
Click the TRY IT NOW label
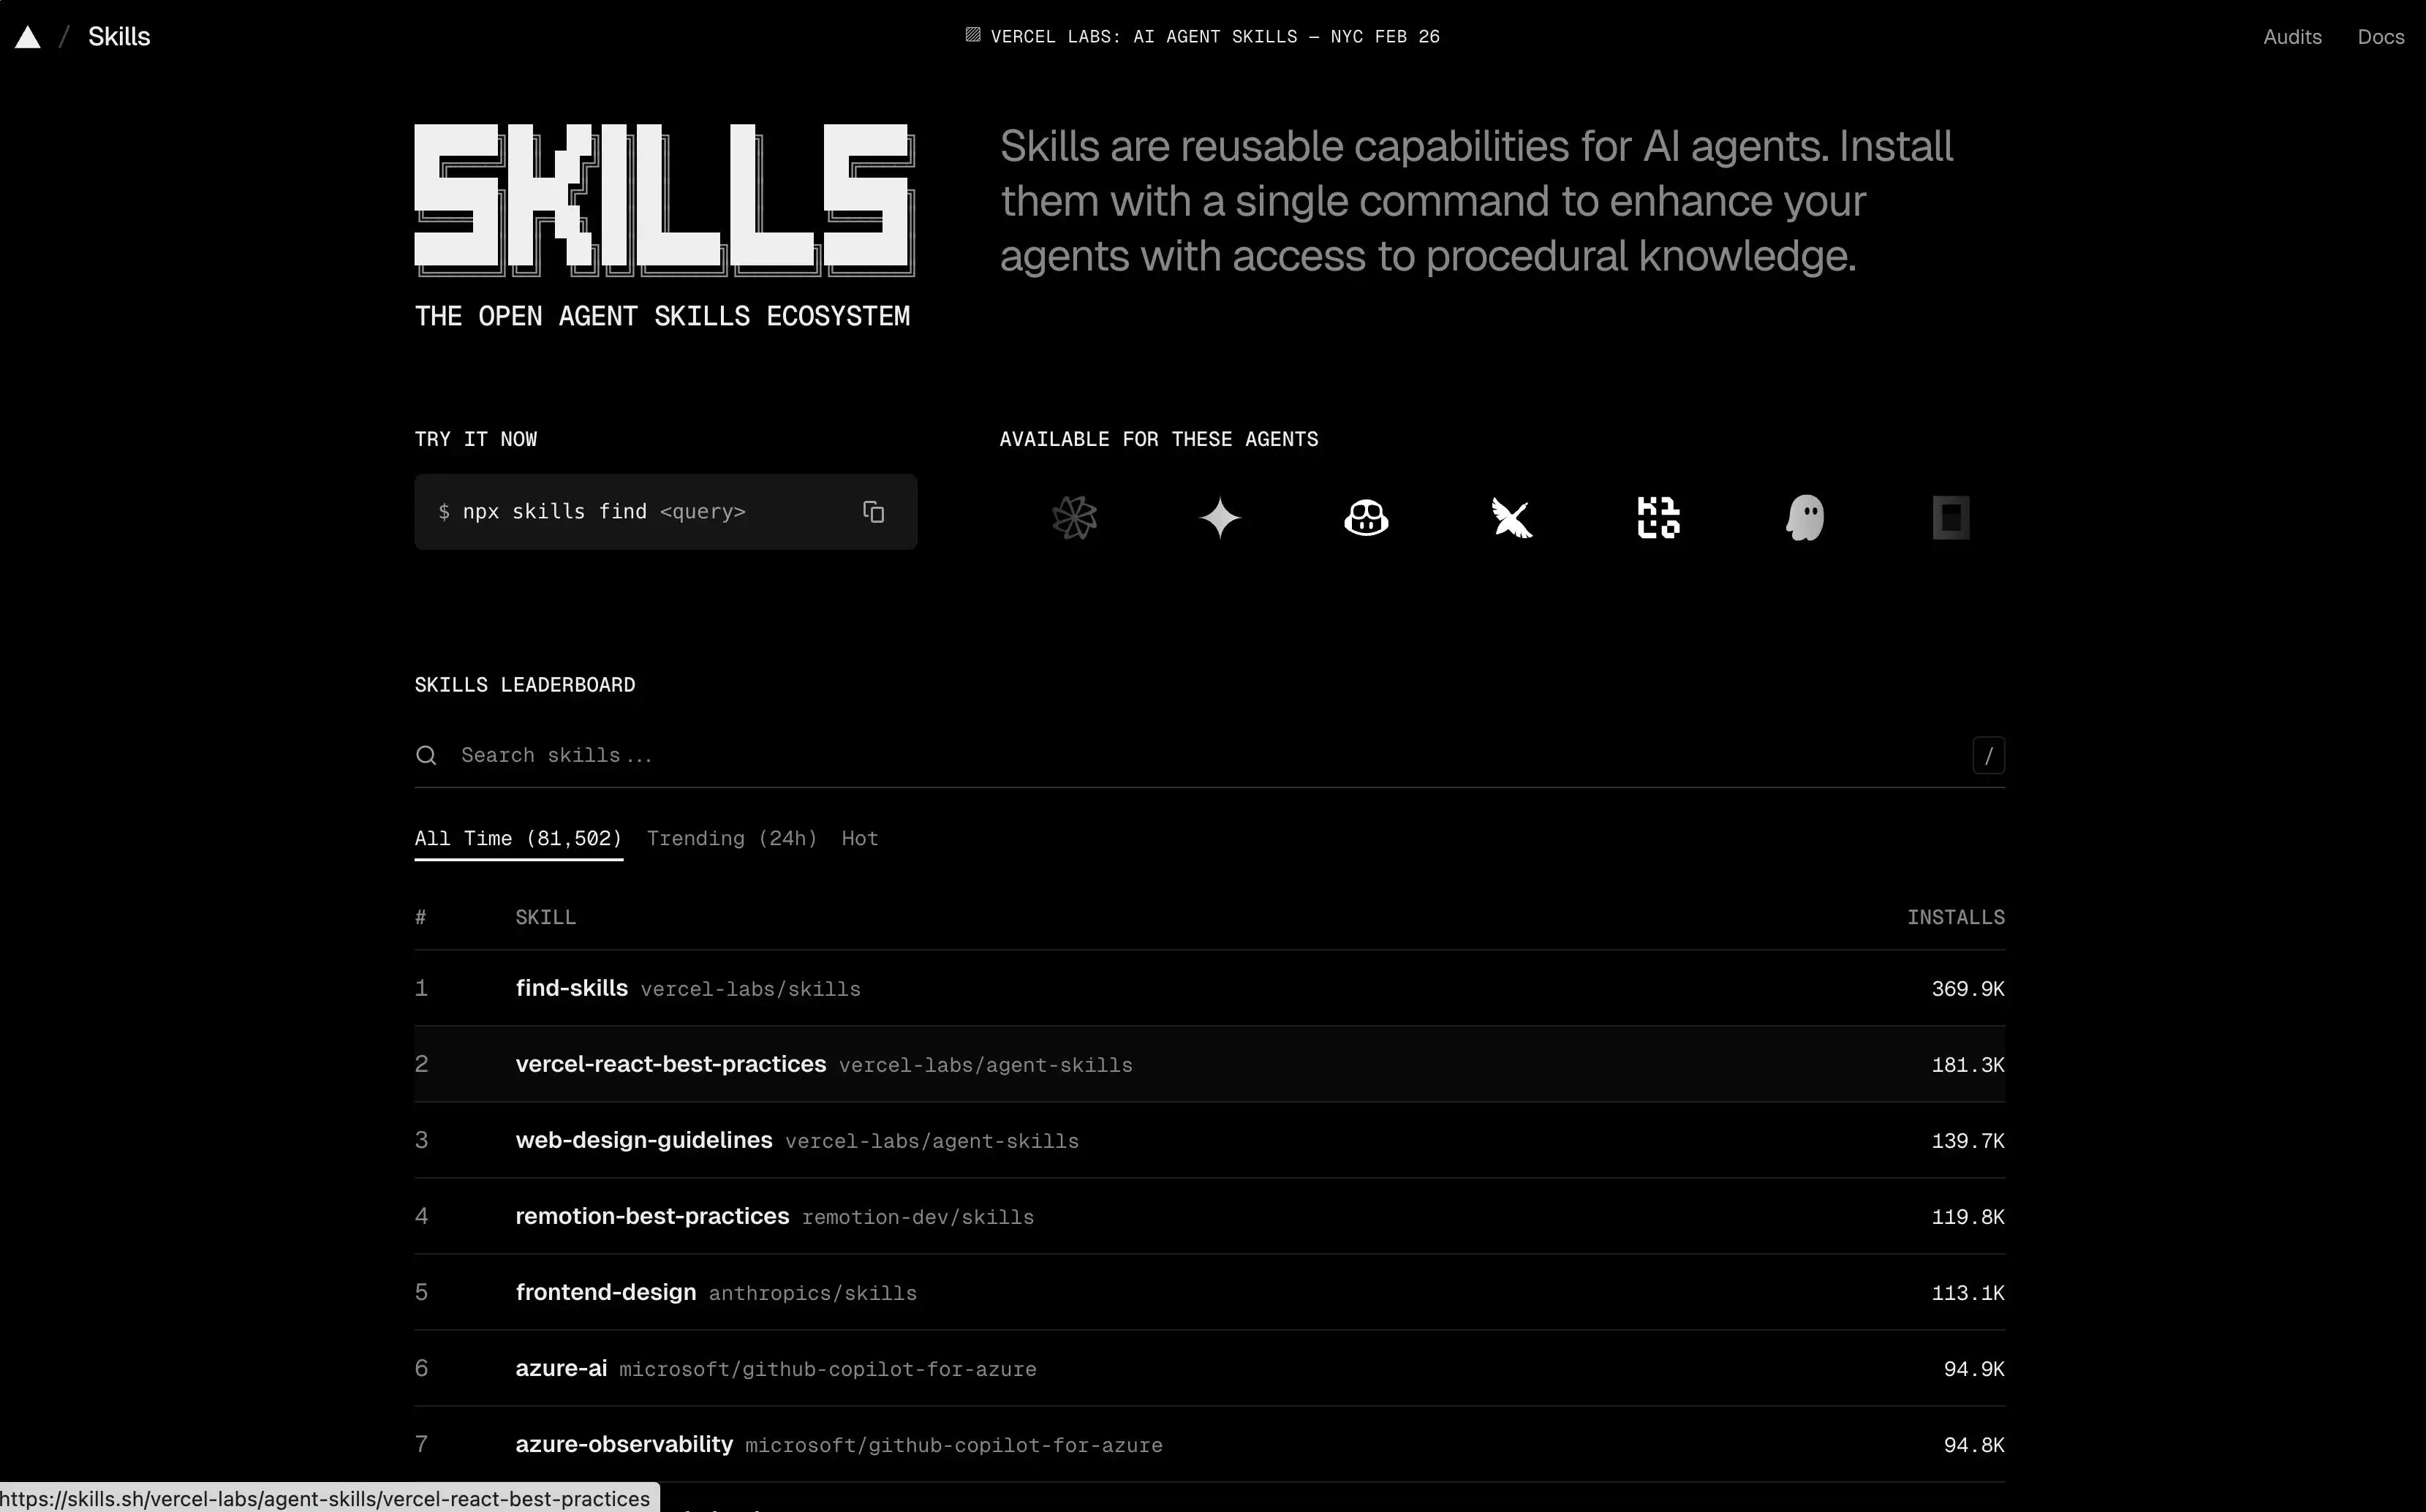476,439
